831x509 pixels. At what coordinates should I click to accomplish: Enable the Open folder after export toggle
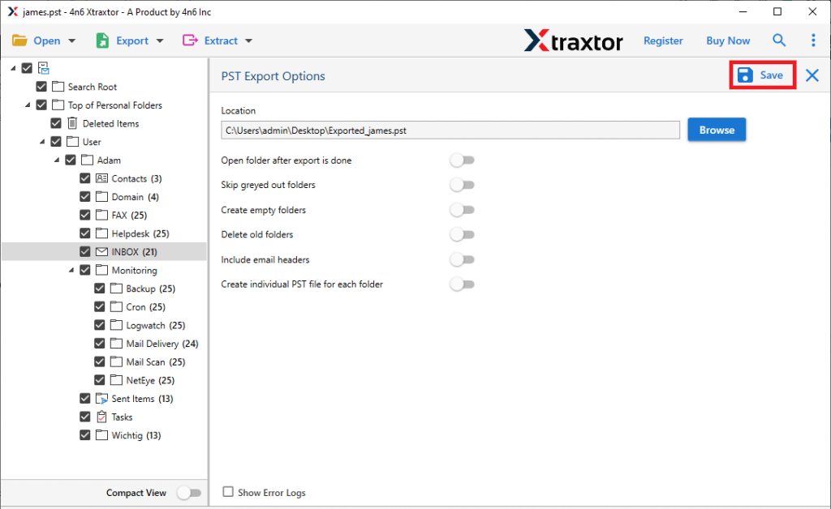coord(463,160)
